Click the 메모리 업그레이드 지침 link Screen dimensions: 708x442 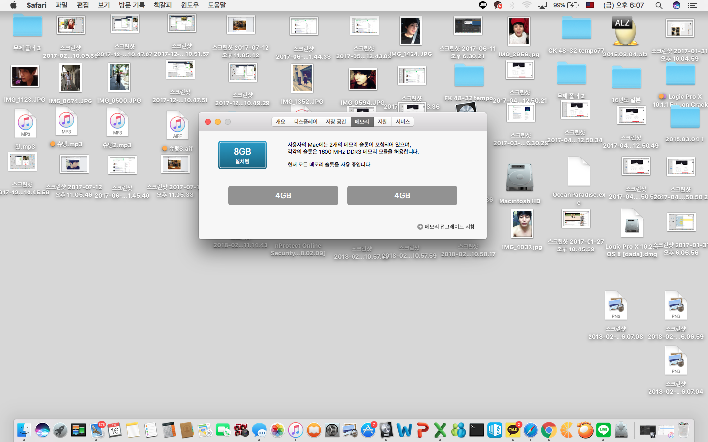click(x=446, y=227)
